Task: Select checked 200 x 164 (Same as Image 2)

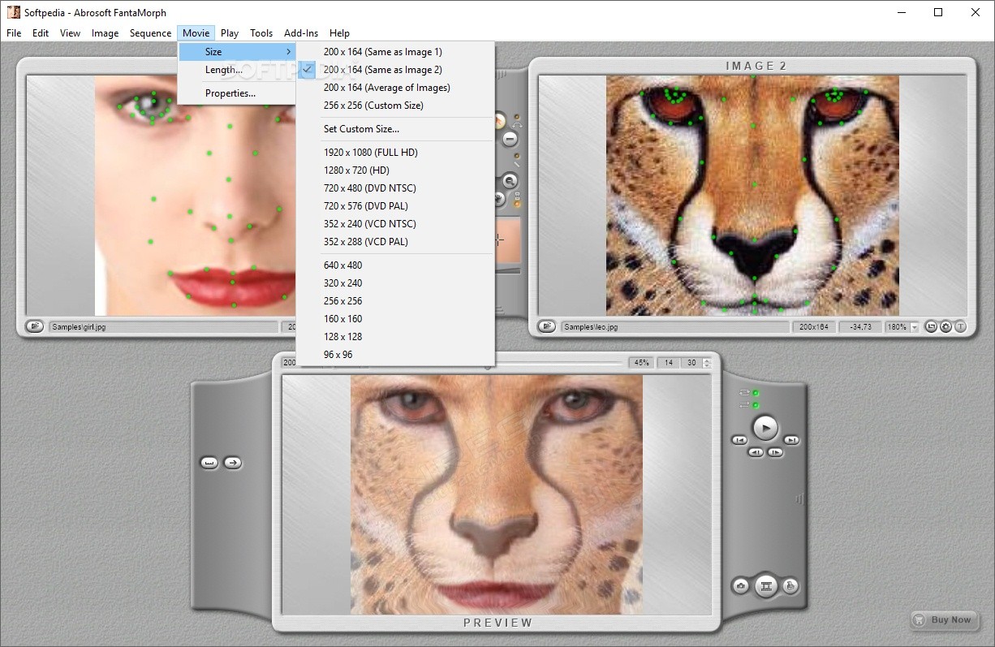Action: tap(395, 70)
